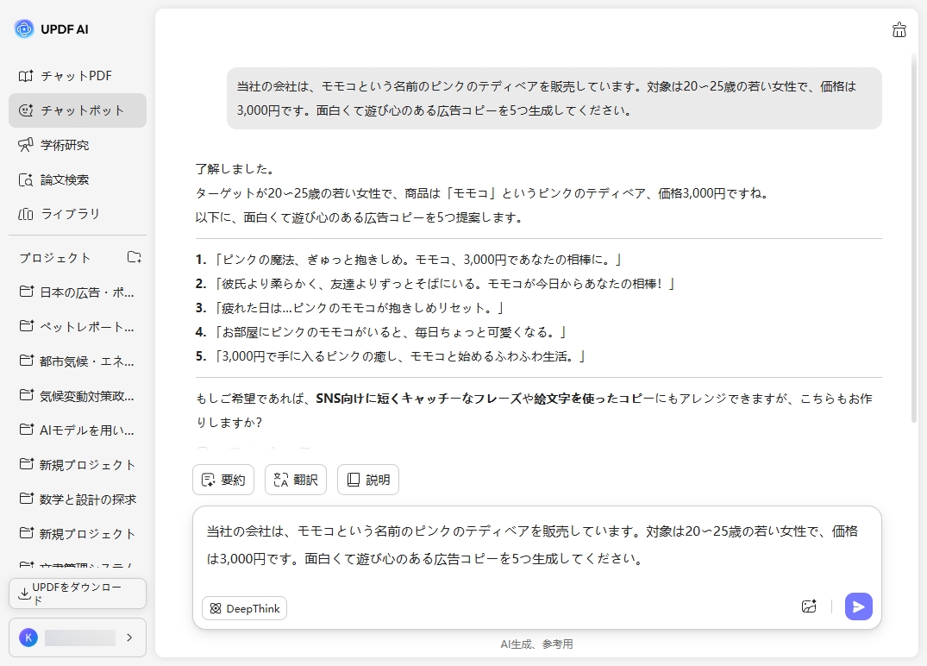Click the 要約 summarize button

pos(223,480)
